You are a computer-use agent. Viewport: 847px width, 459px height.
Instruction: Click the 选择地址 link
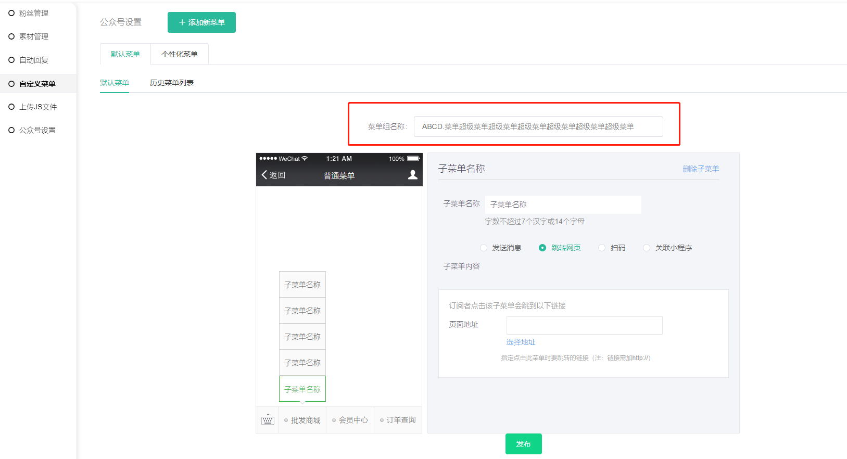[521, 342]
